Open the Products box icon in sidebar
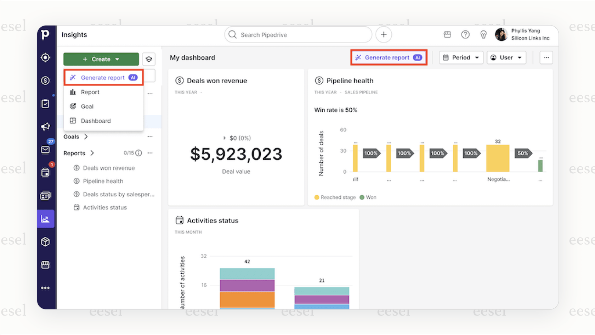595x335 pixels. (45, 241)
